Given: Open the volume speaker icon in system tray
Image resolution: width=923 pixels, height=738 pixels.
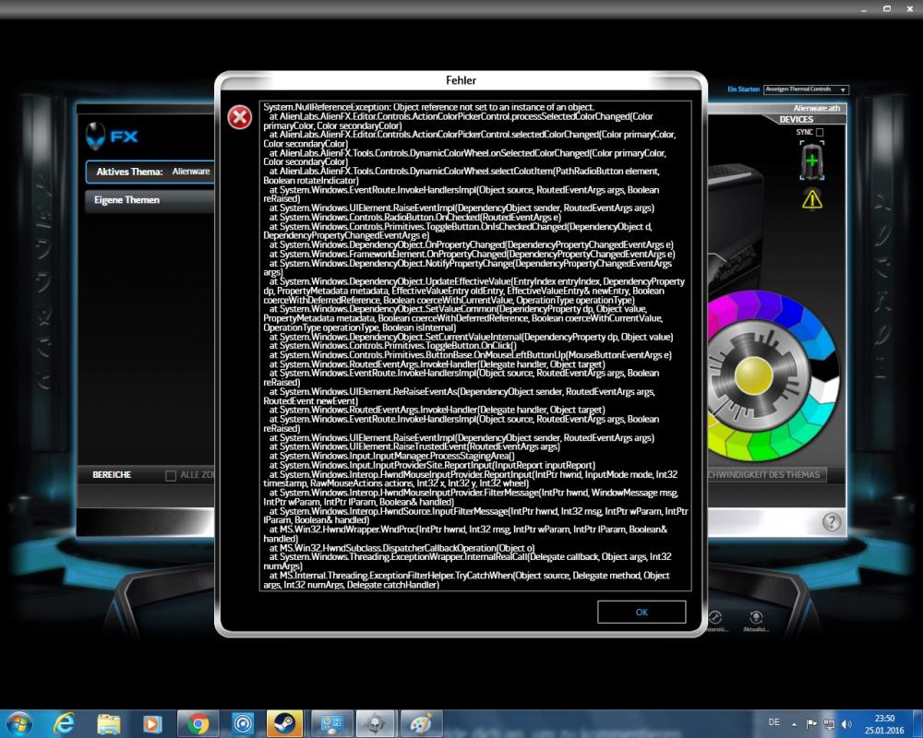Looking at the screenshot, I should 846,723.
